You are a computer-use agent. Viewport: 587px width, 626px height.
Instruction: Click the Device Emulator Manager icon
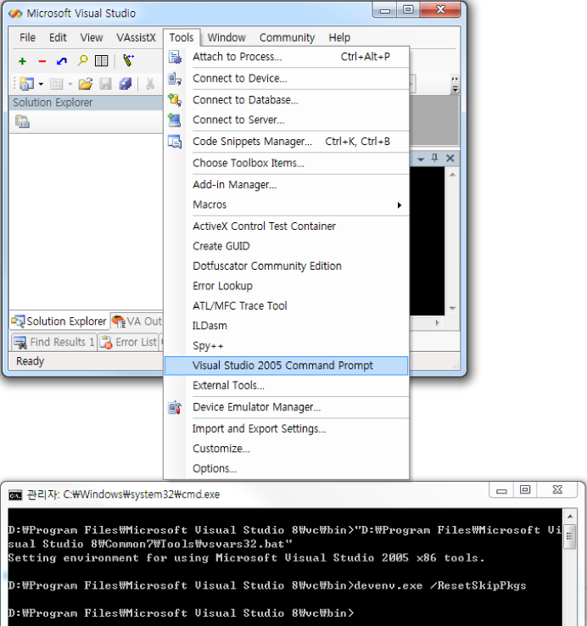point(175,408)
